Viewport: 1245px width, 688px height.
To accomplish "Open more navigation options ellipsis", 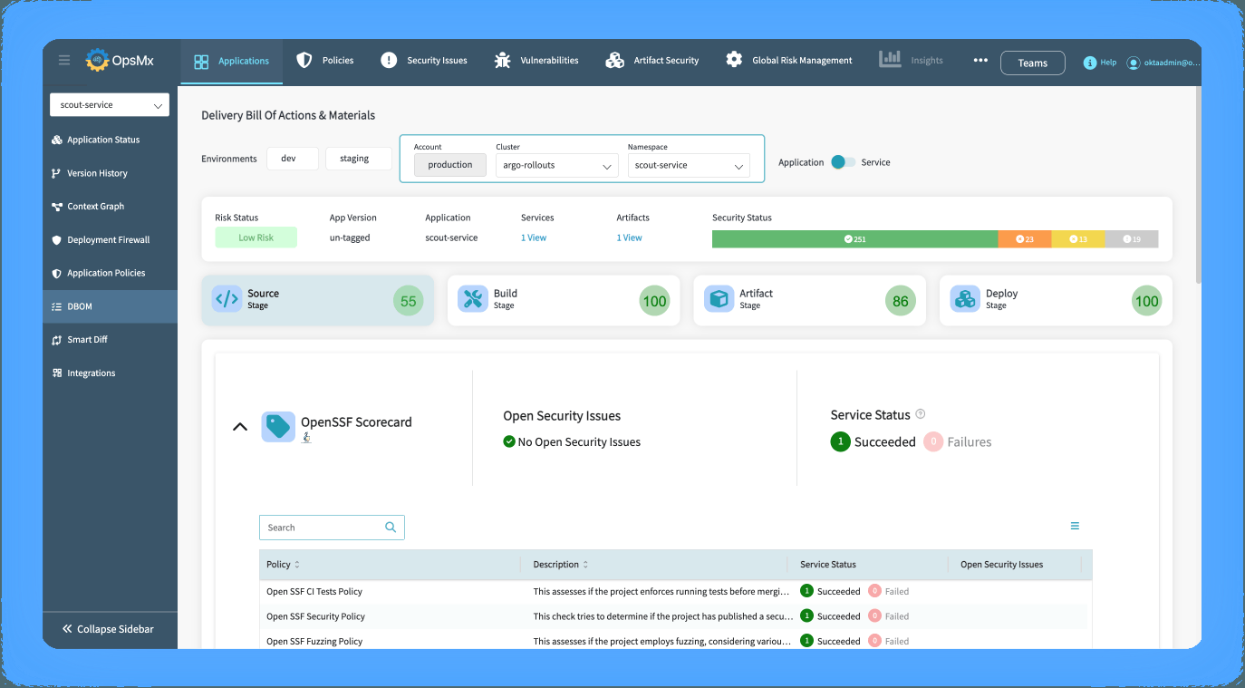I will coord(980,61).
